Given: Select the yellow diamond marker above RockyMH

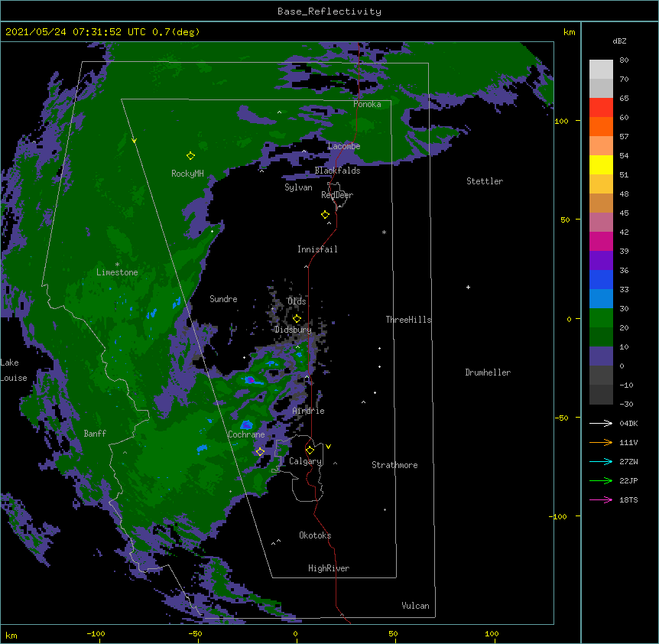Looking at the screenshot, I should [x=190, y=156].
